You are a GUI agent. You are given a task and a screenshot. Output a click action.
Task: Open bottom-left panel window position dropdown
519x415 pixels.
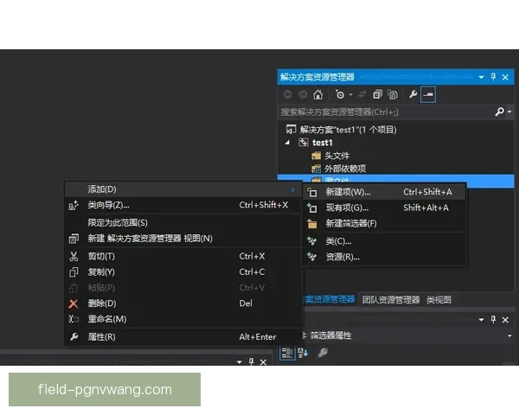240,362
